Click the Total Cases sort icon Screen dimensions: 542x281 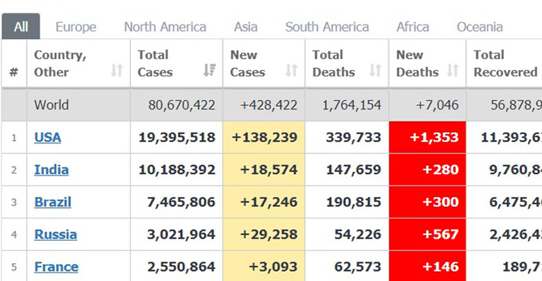pos(208,71)
